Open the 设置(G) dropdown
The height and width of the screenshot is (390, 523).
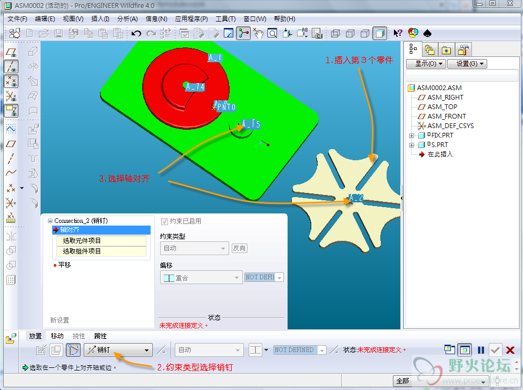[467, 63]
